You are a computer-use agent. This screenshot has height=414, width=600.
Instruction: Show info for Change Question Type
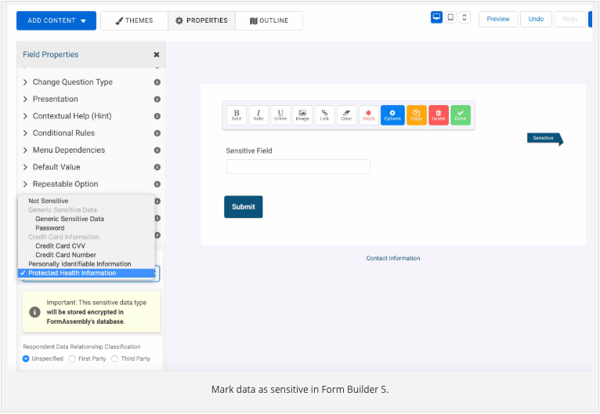[157, 82]
